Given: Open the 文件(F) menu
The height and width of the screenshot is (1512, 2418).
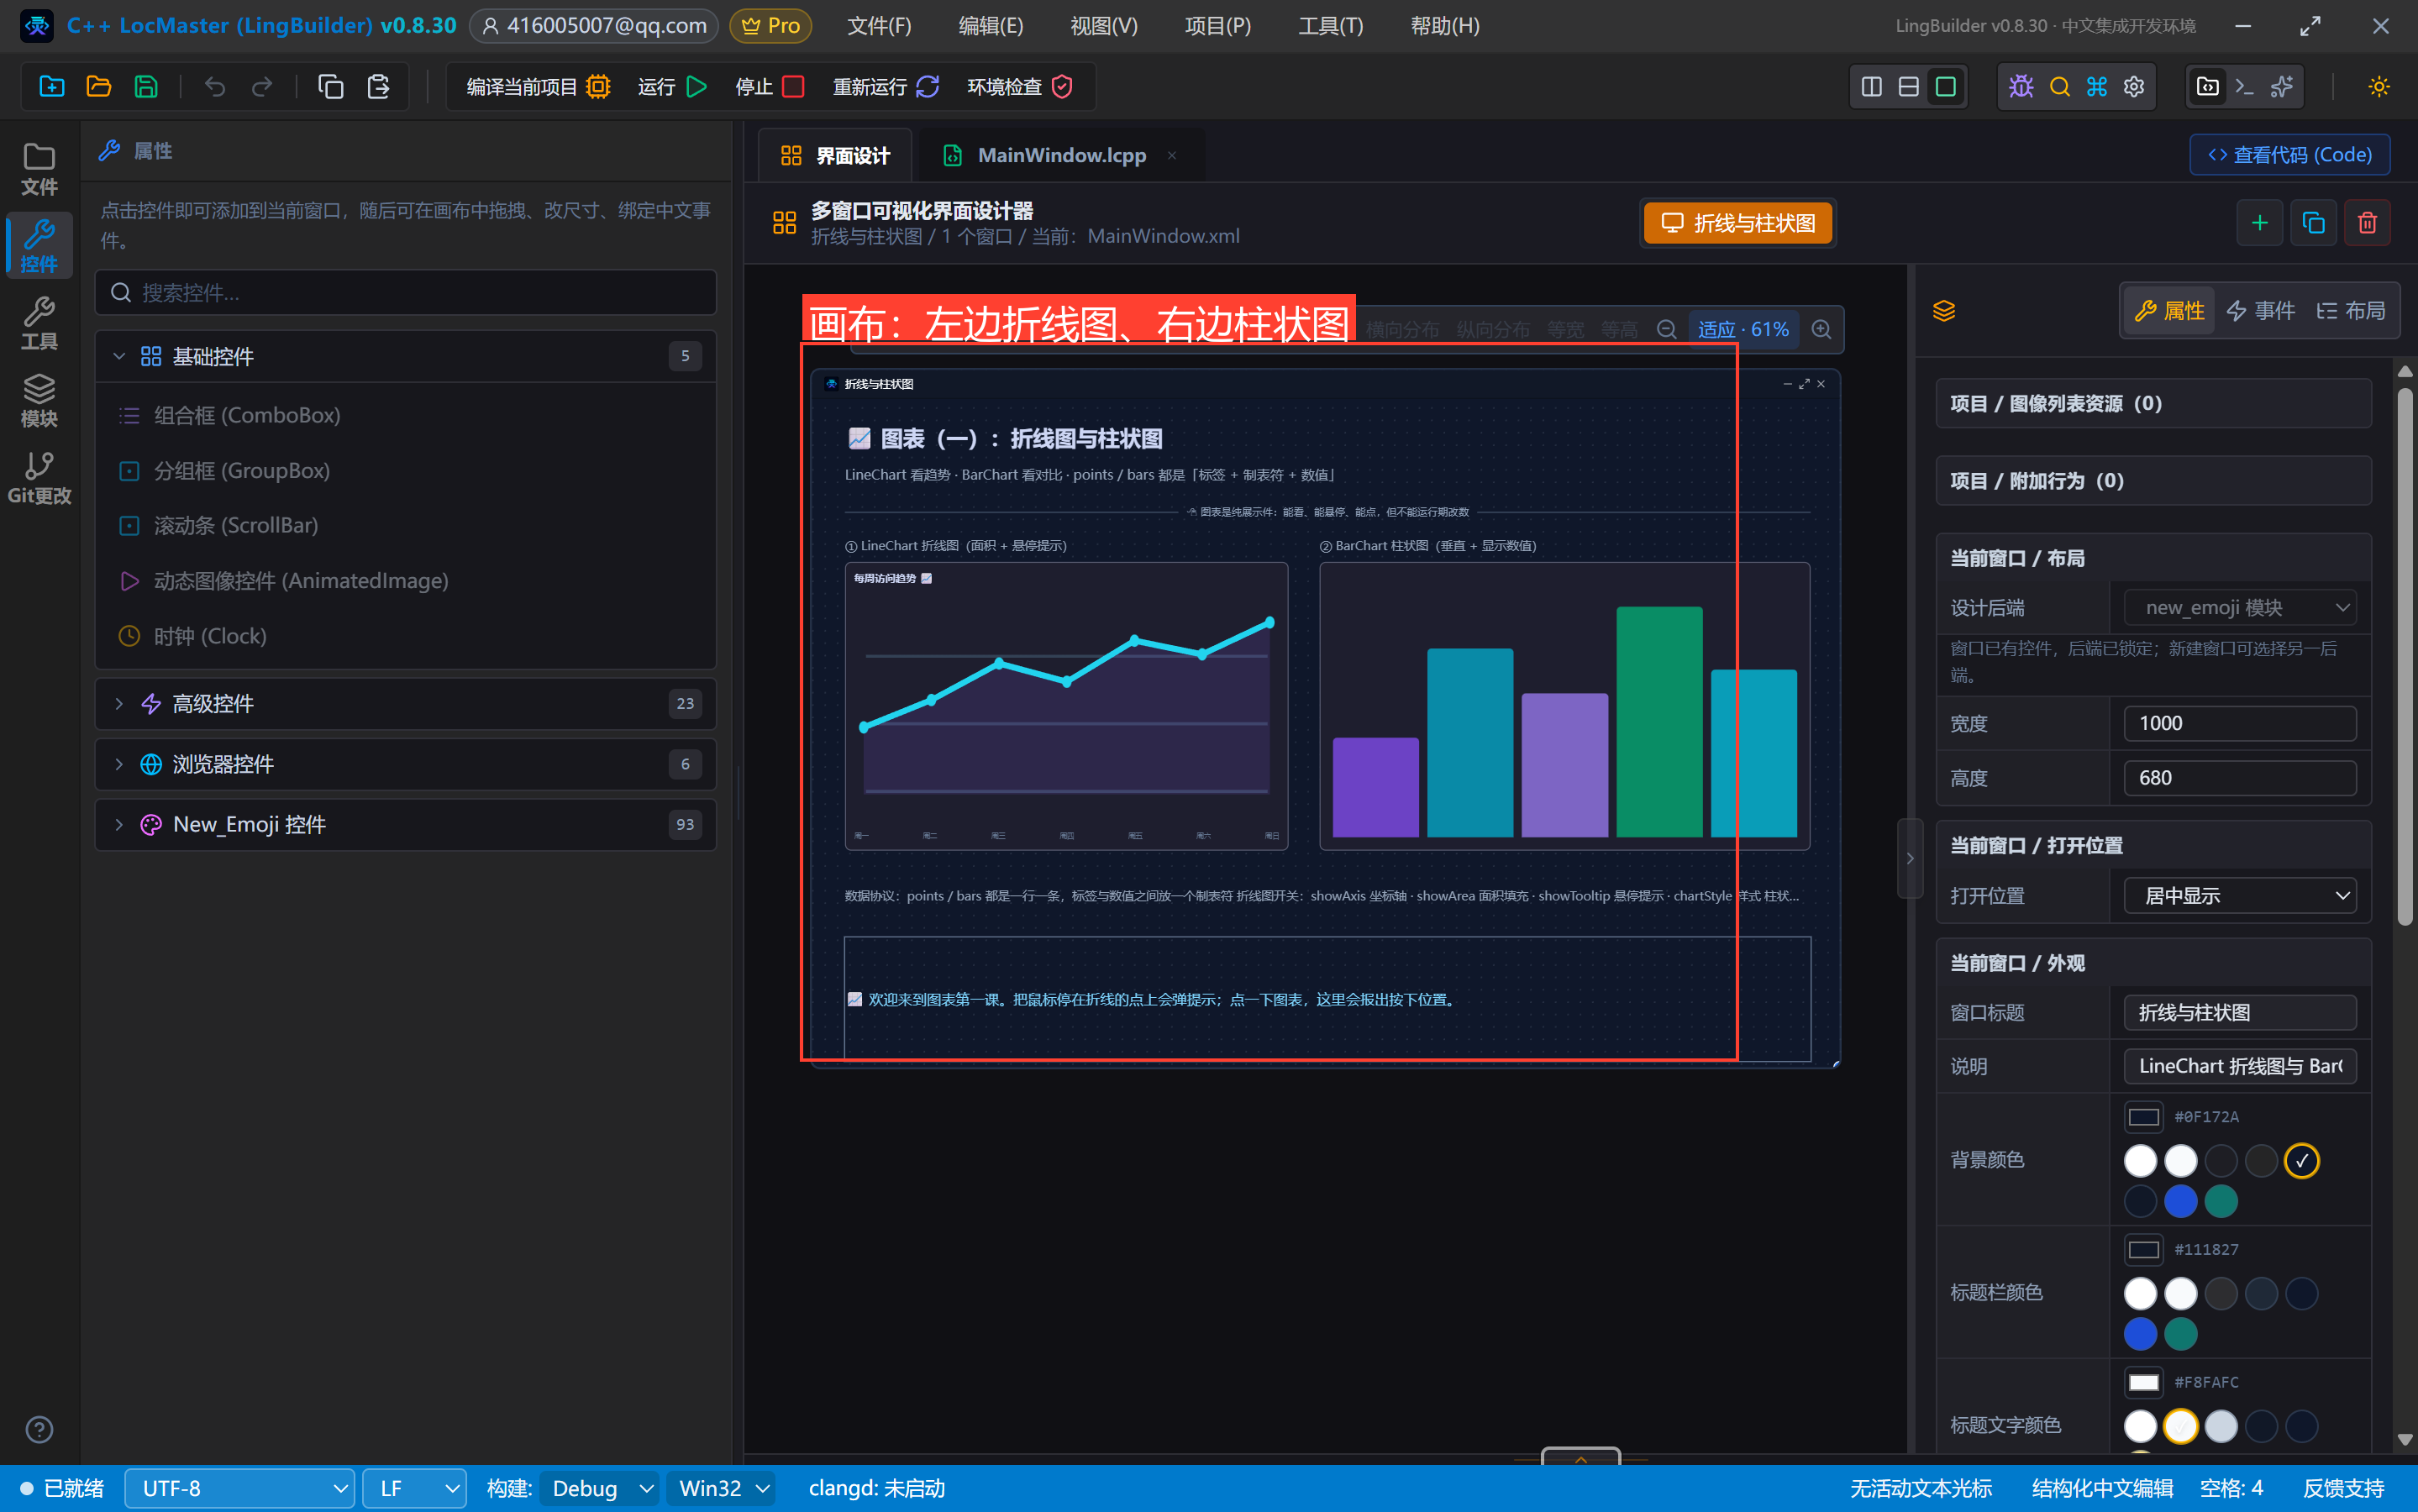Looking at the screenshot, I should click(x=879, y=26).
